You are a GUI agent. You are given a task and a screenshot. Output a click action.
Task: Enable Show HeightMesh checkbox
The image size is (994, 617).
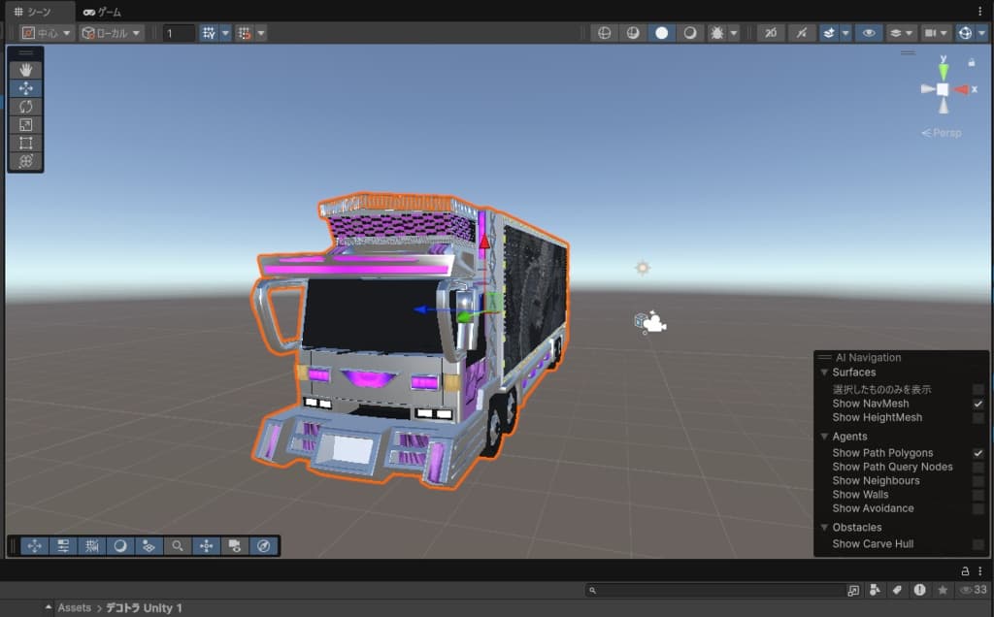(977, 418)
